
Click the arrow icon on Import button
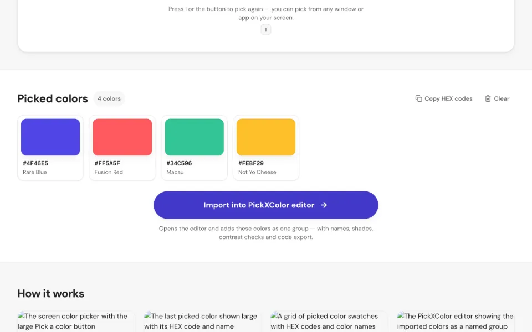[324, 205]
